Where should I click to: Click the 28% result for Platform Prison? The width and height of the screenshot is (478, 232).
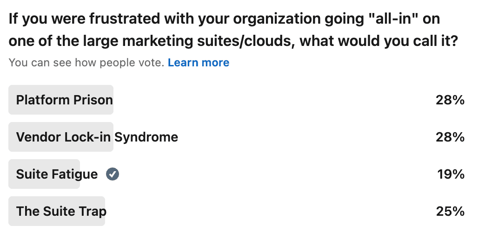450,100
